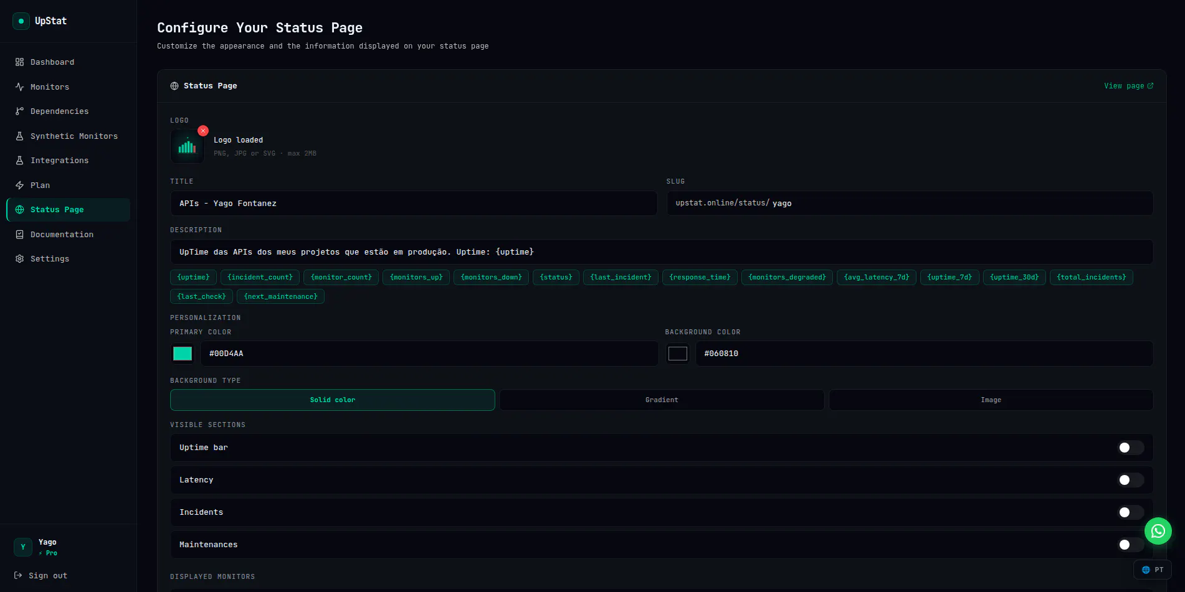Insert the {response_time} variable chip
Viewport: 1185px width, 592px height.
click(700, 278)
